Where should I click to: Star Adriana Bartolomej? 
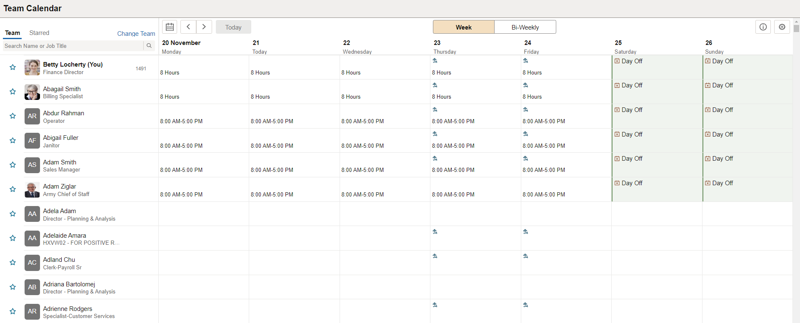13,287
